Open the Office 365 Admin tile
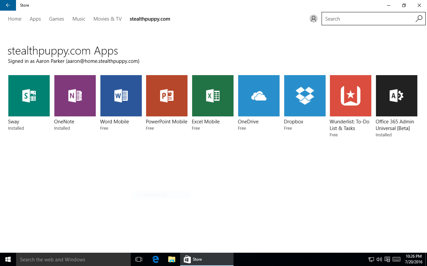The width and height of the screenshot is (427, 266). [x=397, y=96]
